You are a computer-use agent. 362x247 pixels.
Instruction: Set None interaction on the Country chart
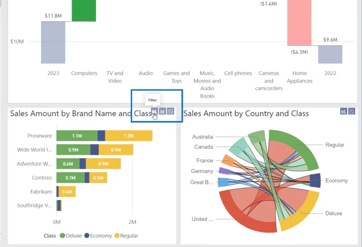click(x=352, y=111)
